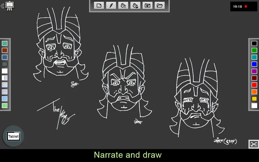Create a new blank page

99,6
